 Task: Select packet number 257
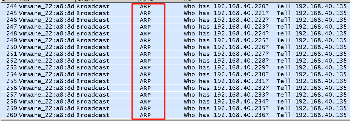(x=12, y=95)
